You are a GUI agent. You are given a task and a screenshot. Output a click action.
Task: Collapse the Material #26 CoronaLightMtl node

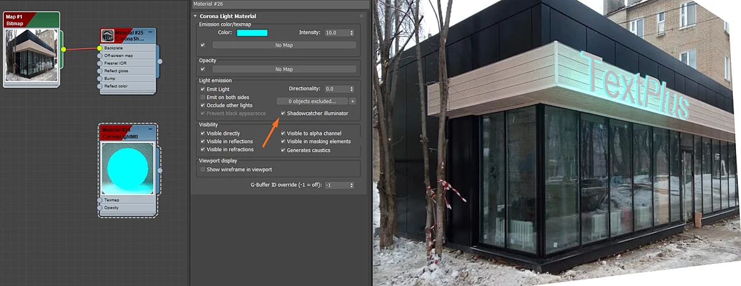(150, 129)
